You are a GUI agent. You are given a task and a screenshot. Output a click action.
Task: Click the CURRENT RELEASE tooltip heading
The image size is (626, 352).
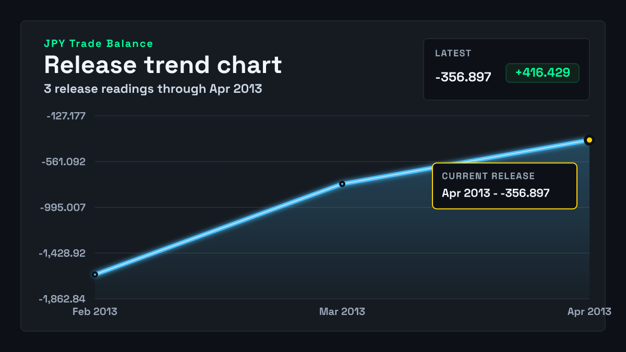pos(488,176)
